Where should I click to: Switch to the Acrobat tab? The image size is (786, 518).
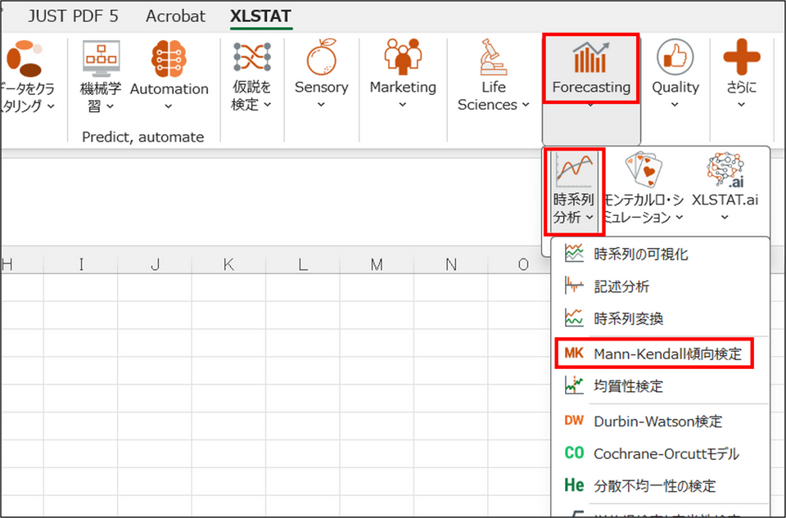pos(175,16)
